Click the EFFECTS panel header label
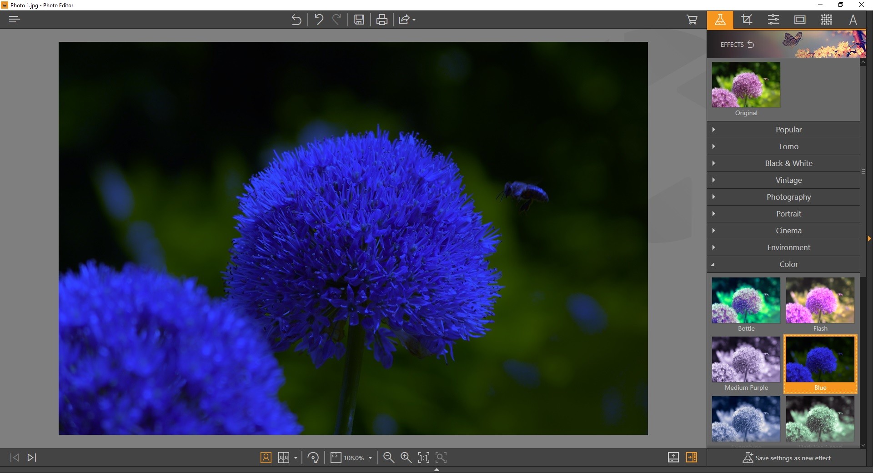This screenshot has height=473, width=873. pyautogui.click(x=732, y=45)
